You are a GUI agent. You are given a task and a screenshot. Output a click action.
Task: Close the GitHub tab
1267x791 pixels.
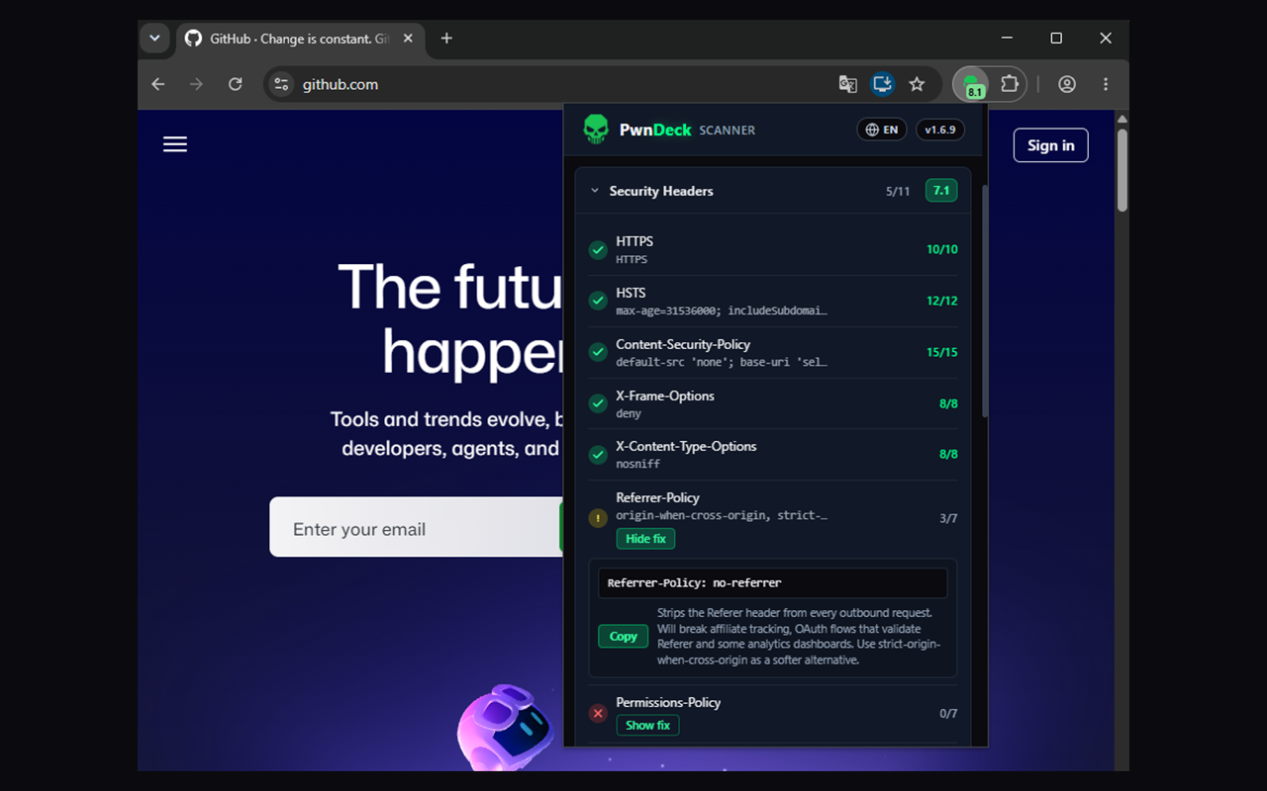pos(408,39)
